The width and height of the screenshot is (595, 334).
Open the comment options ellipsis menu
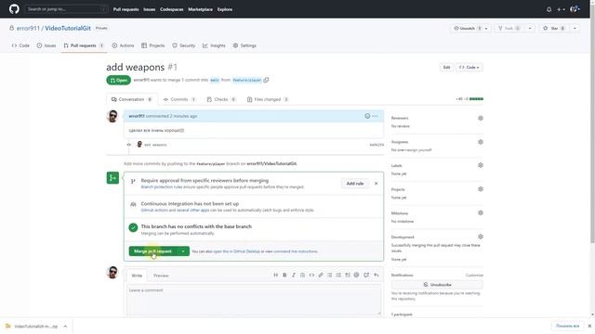[375, 116]
